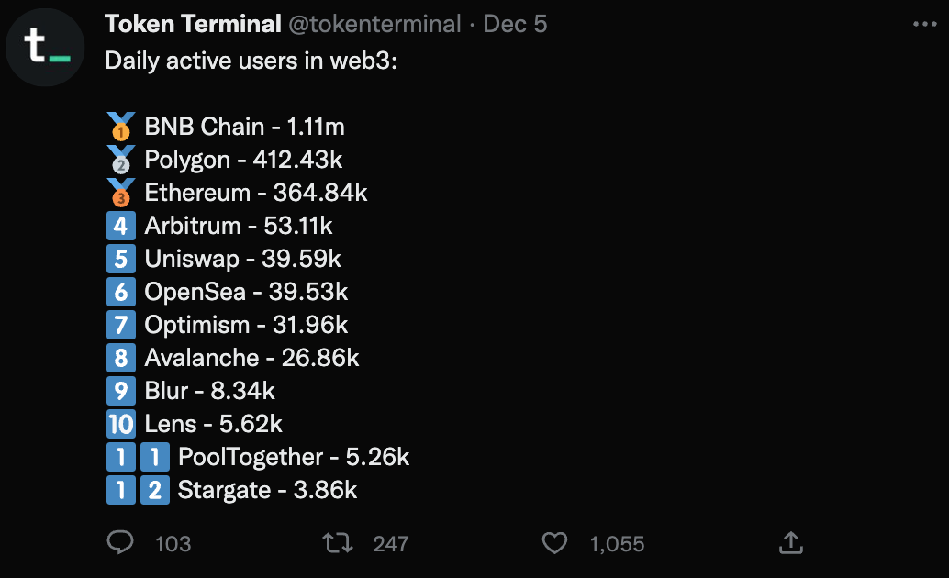Screen dimensions: 949x578
Task: Open the Dec 5 timestamp link
Action: [x=514, y=25]
